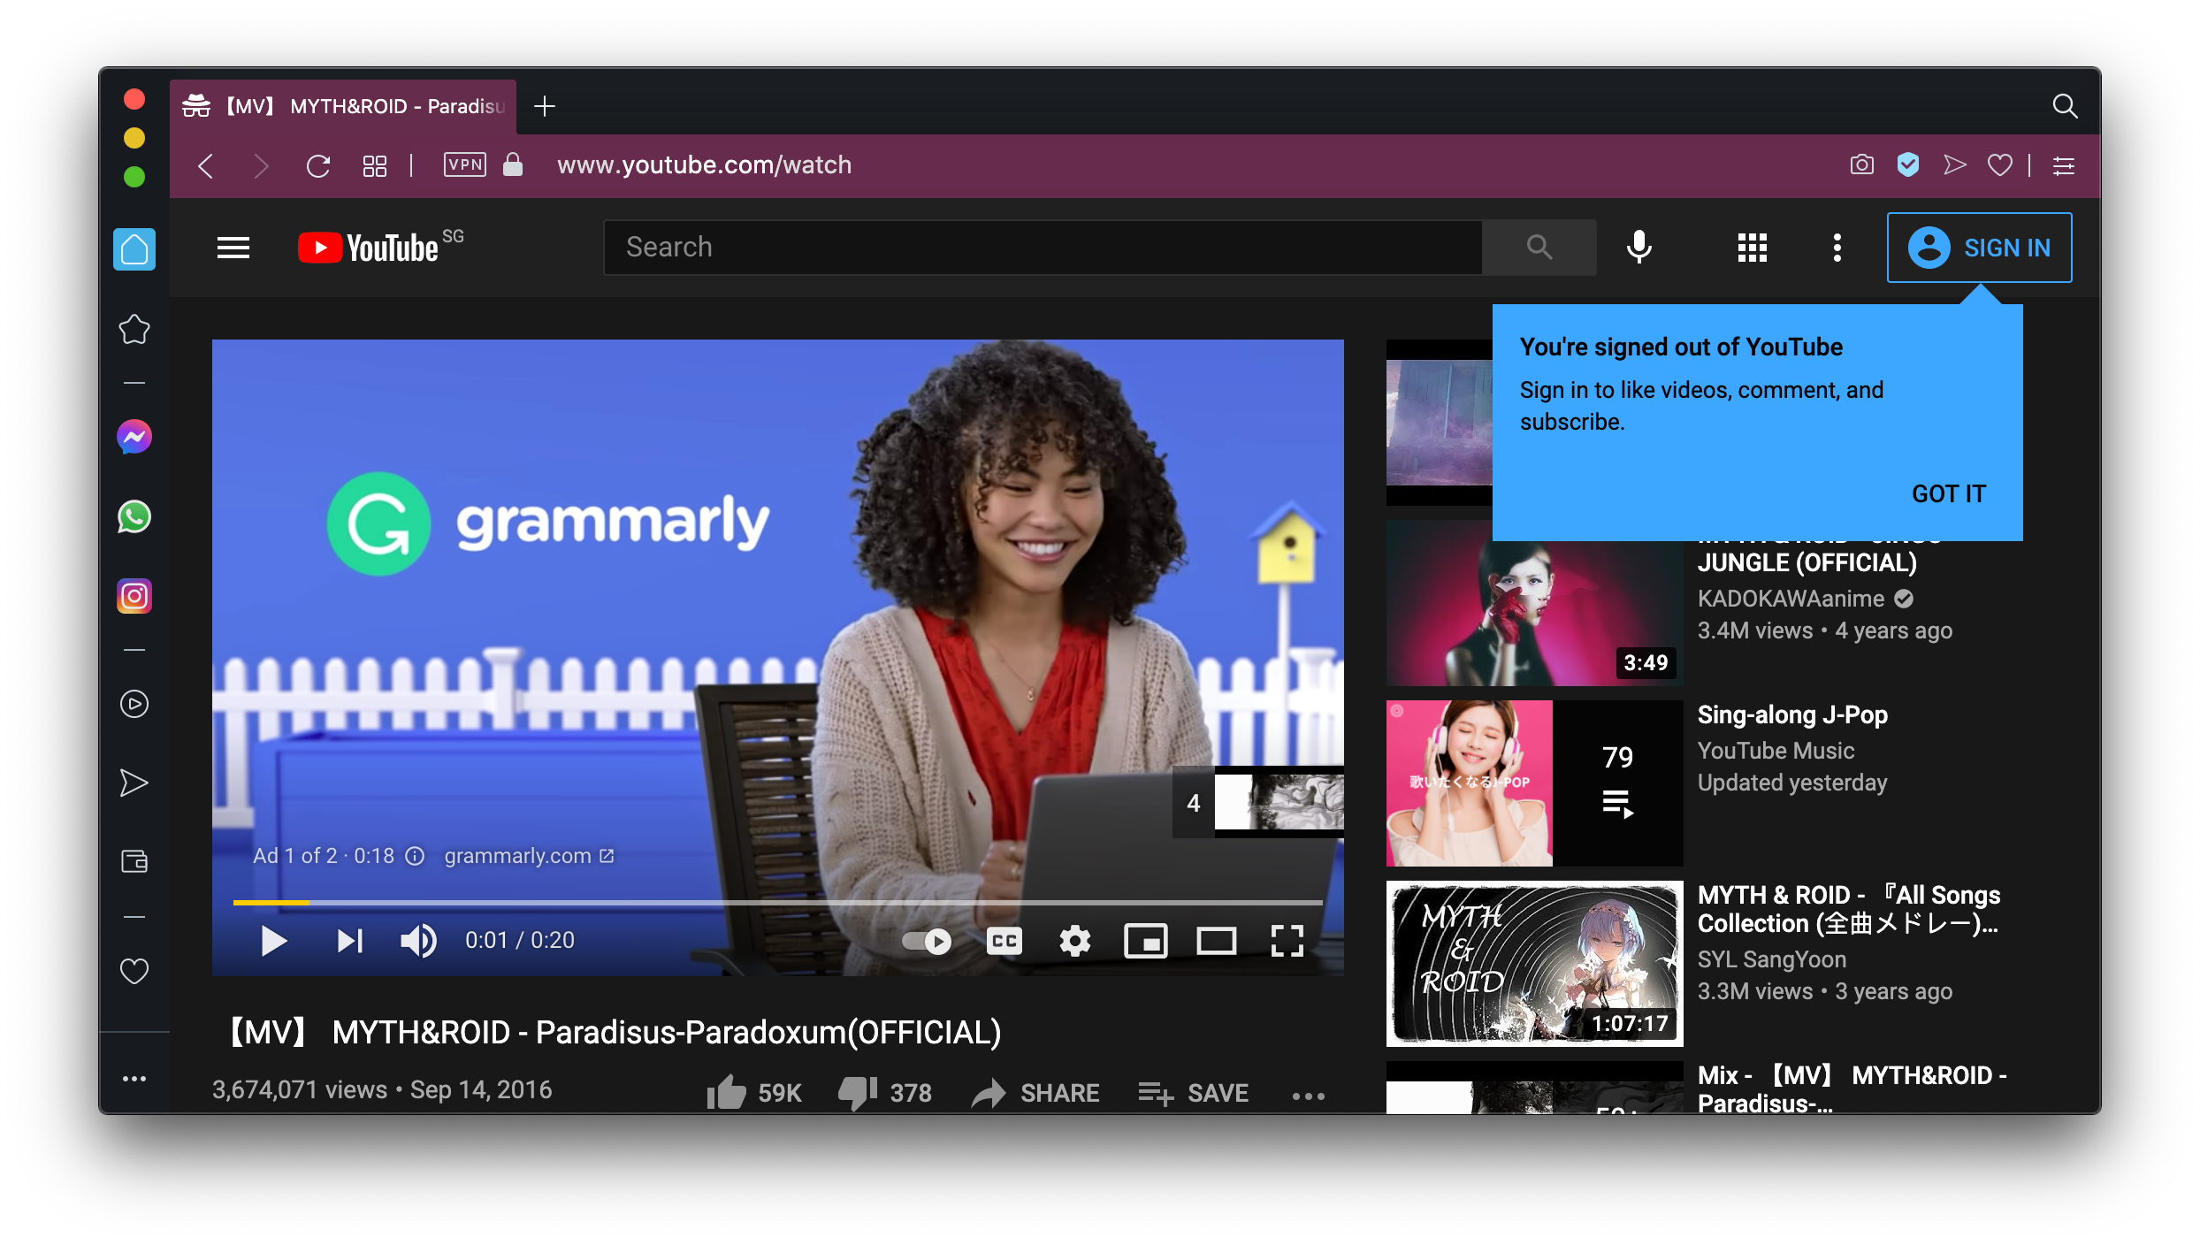Click the next-up video thumbnail in the player
This screenshot has width=2200, height=1245.
[1279, 802]
